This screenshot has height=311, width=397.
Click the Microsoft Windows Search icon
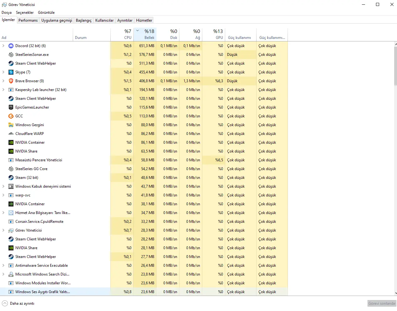pyautogui.click(x=11, y=274)
